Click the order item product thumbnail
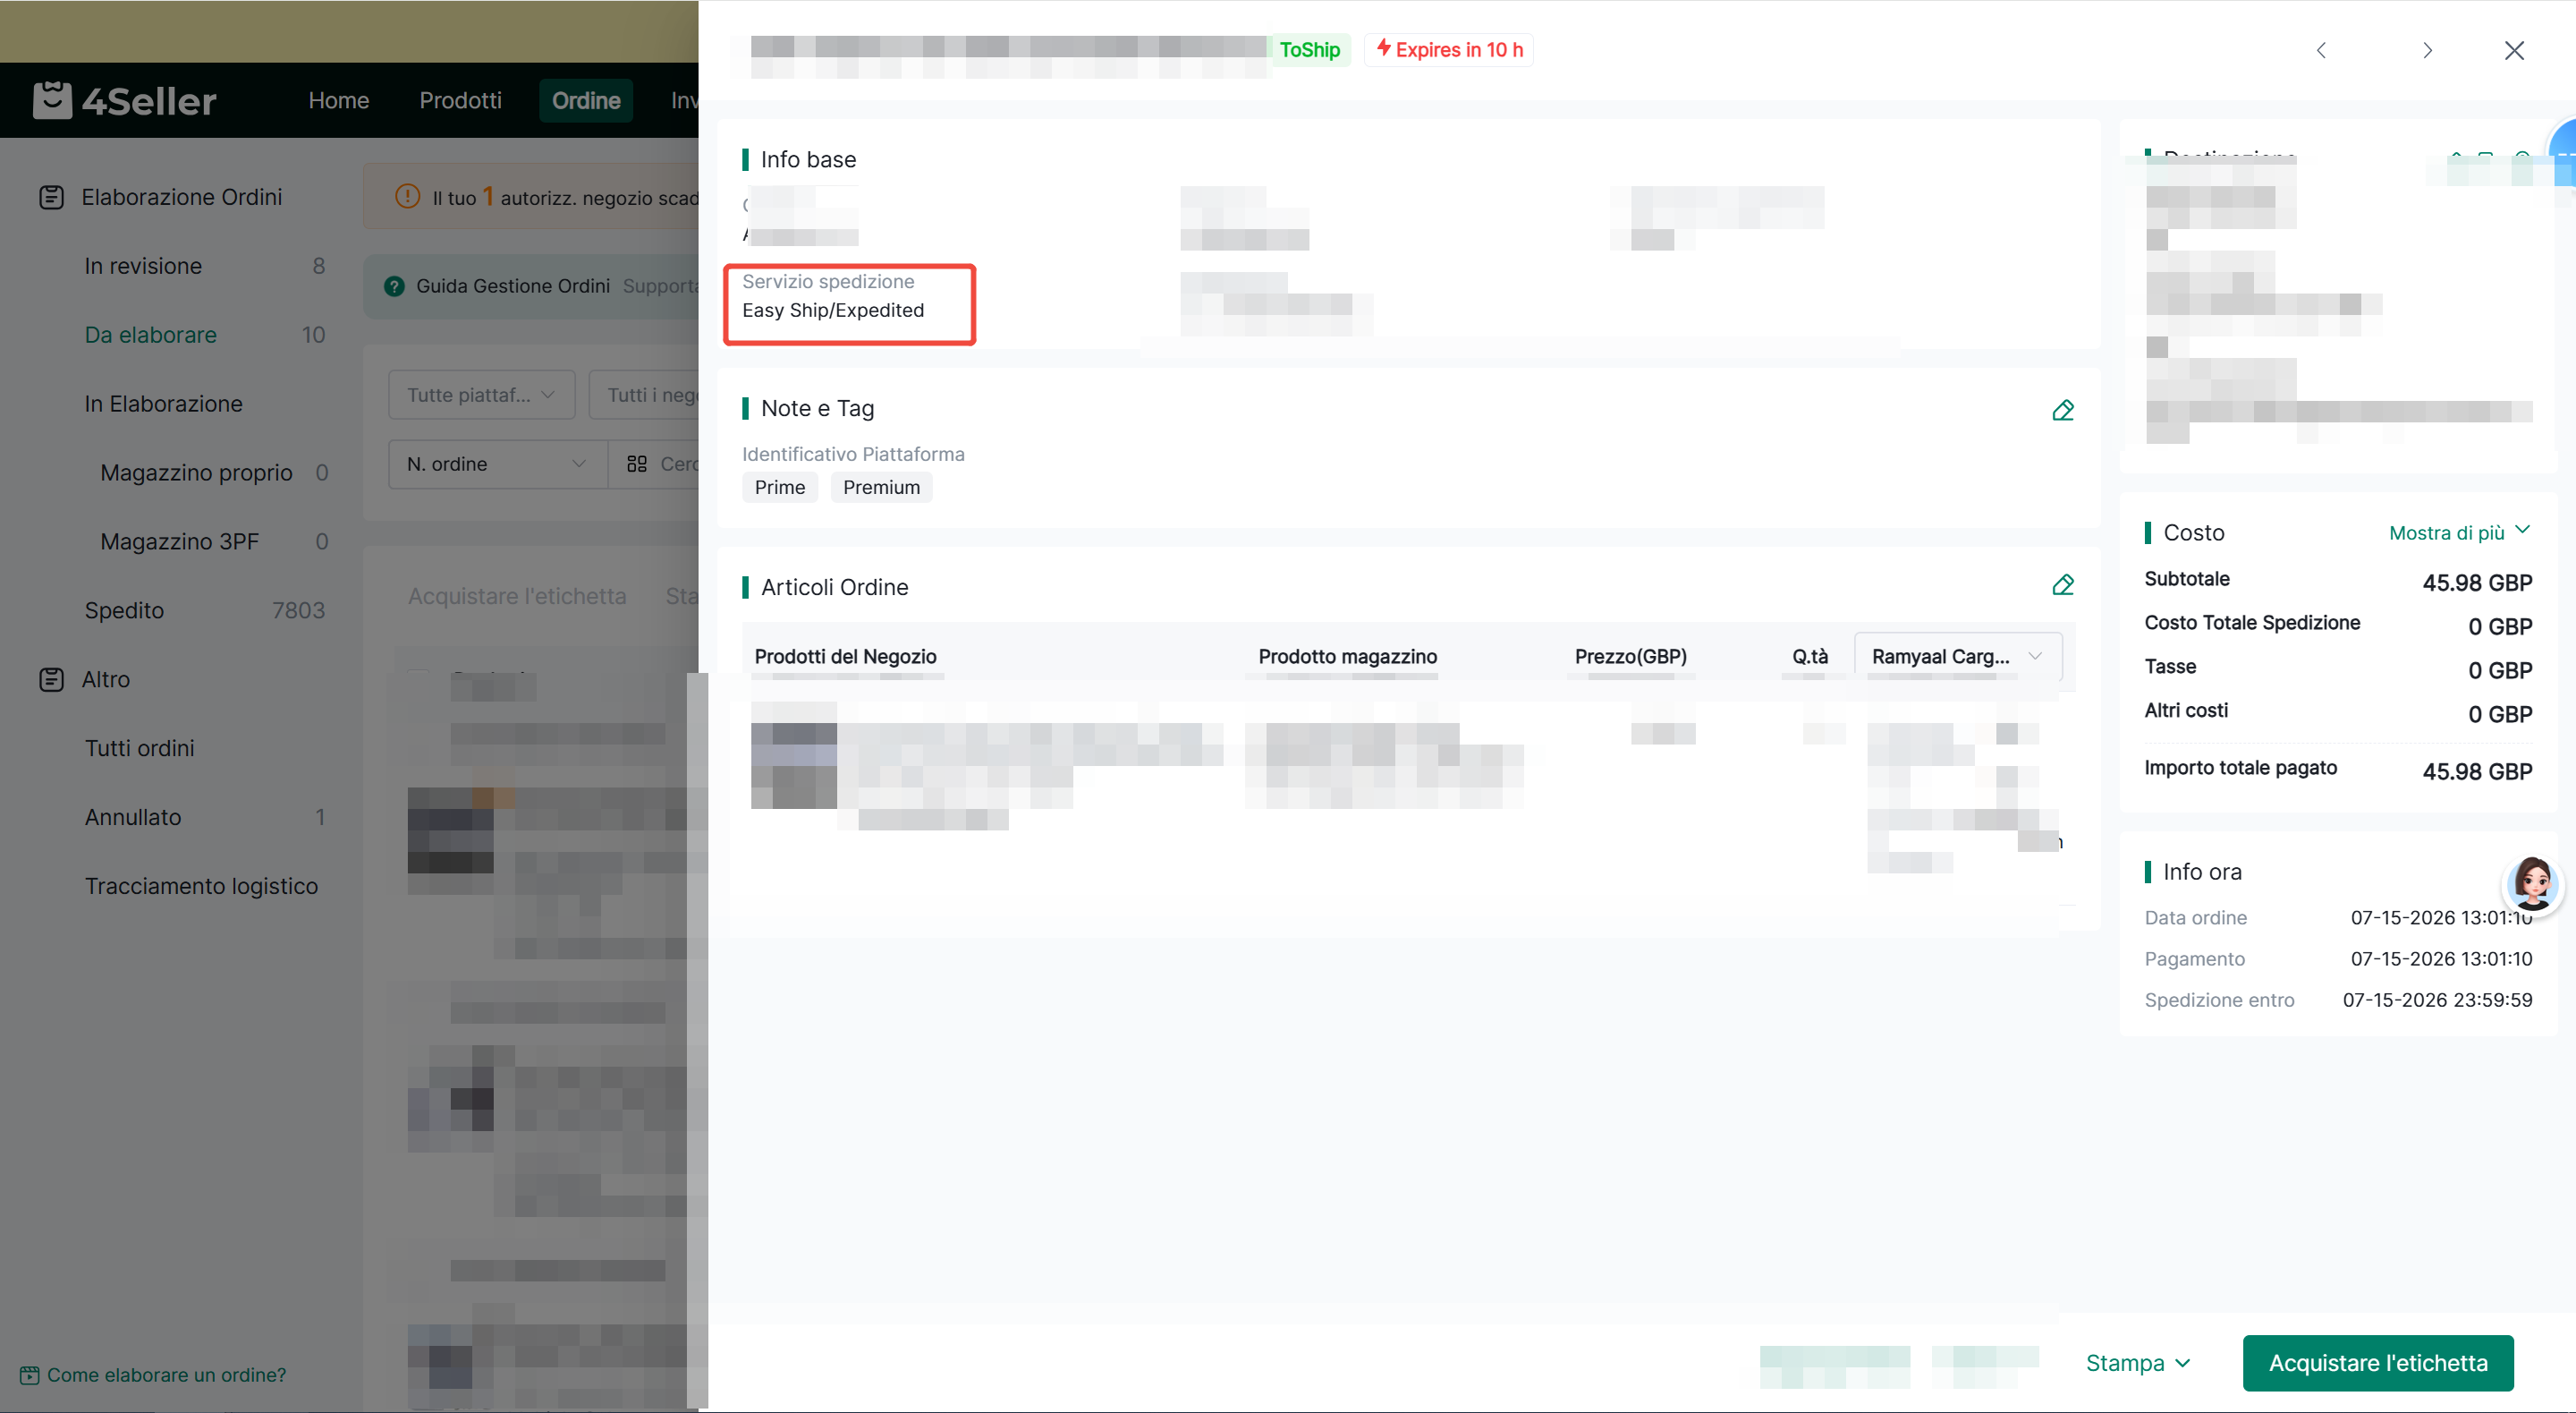 pos(794,764)
